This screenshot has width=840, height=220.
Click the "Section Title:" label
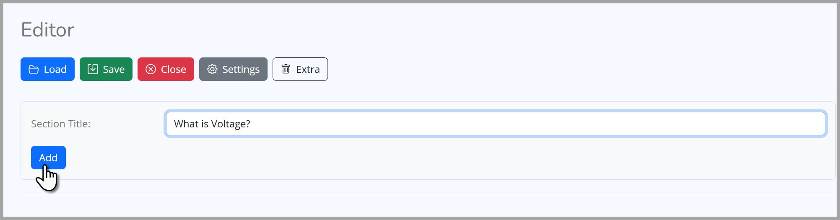point(61,124)
